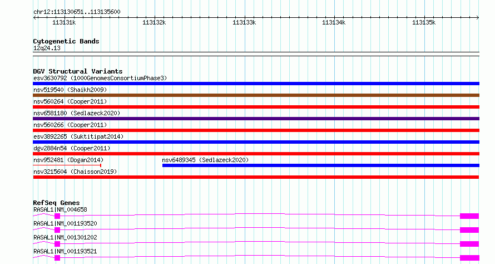Viewport: 495px width, 264px height.
Task: Click the blue esv3892265 variant bar
Action: click(256, 142)
